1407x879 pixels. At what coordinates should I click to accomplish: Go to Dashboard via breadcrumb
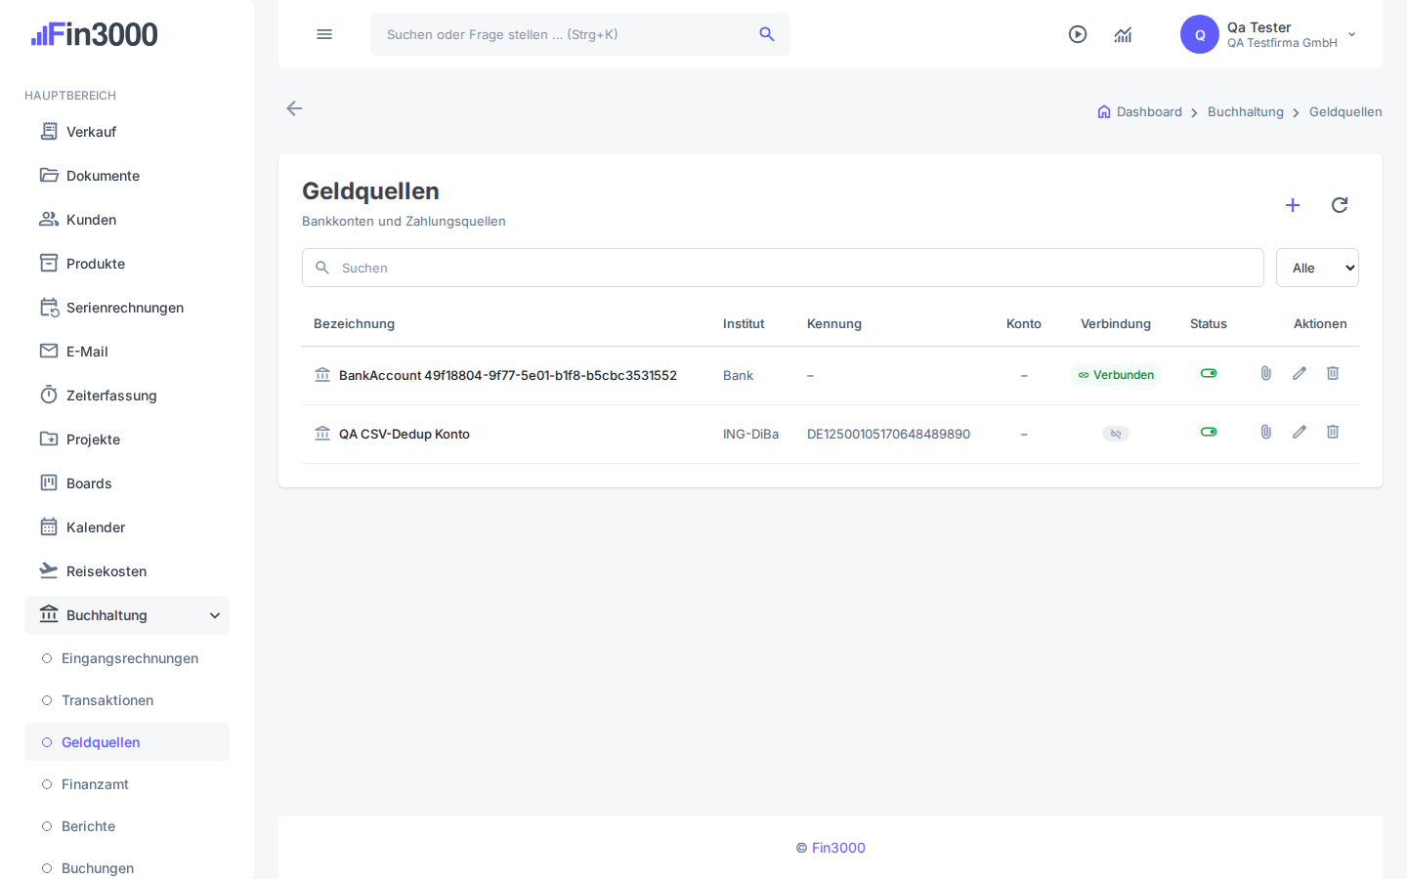pyautogui.click(x=1149, y=111)
